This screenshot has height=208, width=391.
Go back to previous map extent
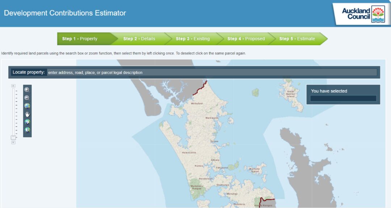point(27,130)
